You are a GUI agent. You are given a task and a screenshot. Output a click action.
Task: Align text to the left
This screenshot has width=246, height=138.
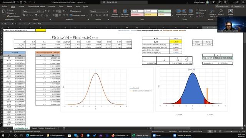54,15
